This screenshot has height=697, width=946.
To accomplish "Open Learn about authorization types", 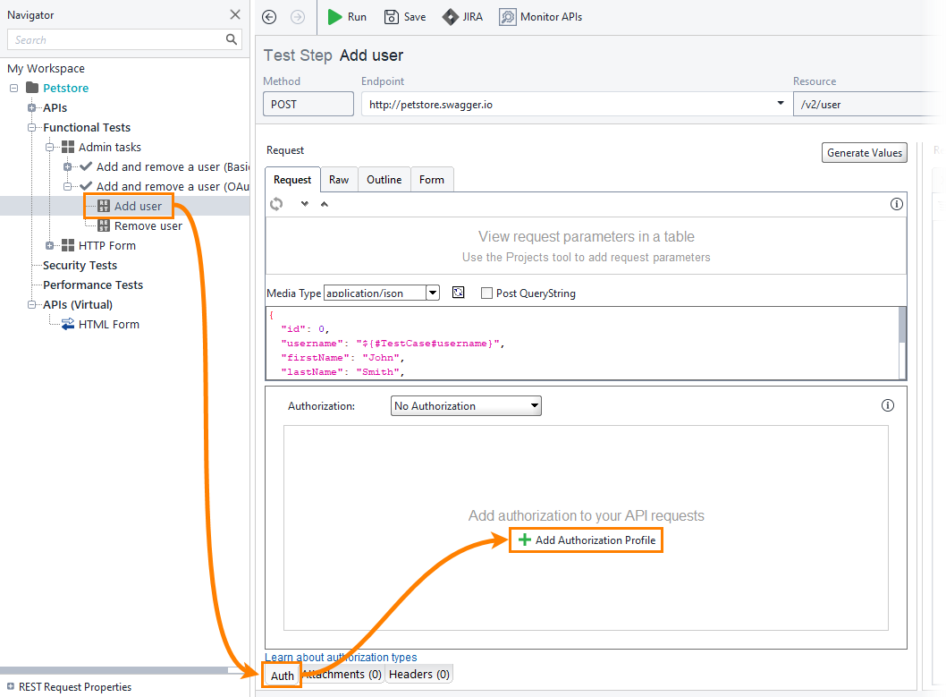I will 341,657.
